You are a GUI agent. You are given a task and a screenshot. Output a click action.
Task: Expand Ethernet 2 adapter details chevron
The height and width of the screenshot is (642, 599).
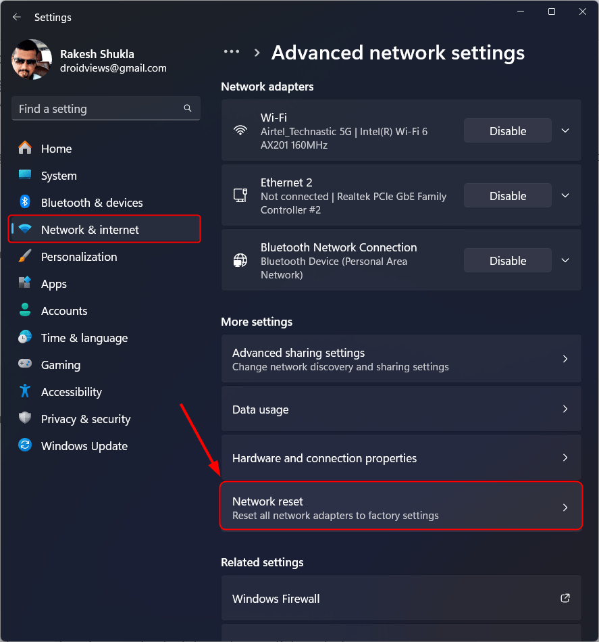coord(566,196)
